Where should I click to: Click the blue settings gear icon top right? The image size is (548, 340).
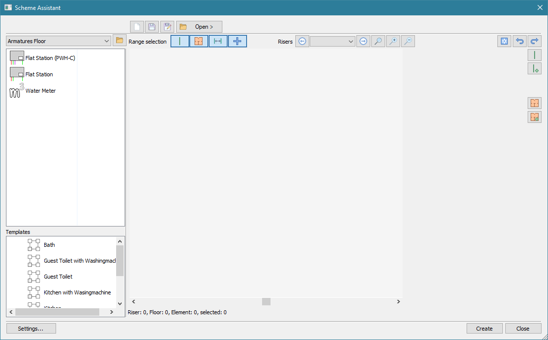[504, 41]
